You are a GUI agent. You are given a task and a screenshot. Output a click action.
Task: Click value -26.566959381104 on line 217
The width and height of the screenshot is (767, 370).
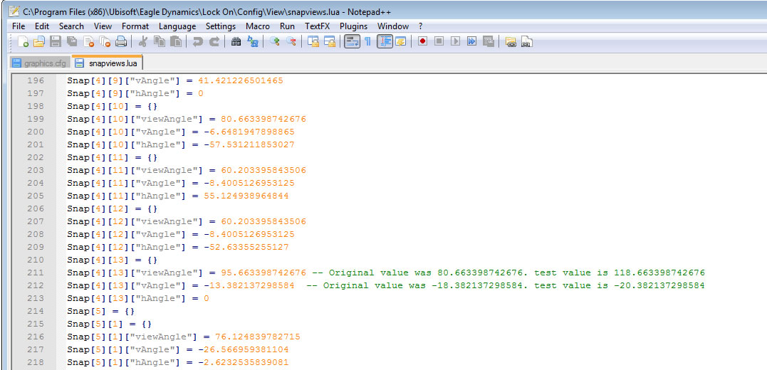point(243,349)
